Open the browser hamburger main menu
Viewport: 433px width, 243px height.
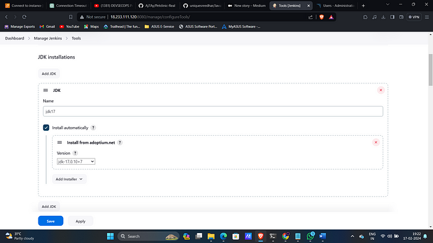(x=427, y=17)
